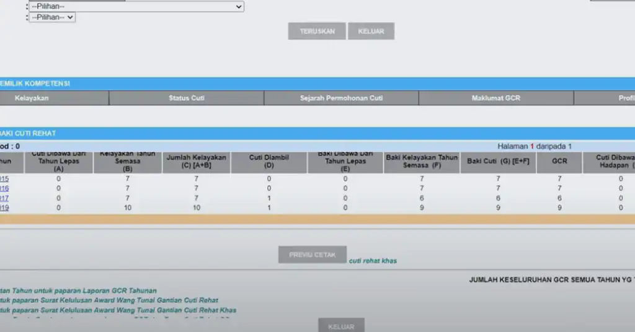Open the year link ending 015
This screenshot has height=332, width=635.
click(4, 179)
